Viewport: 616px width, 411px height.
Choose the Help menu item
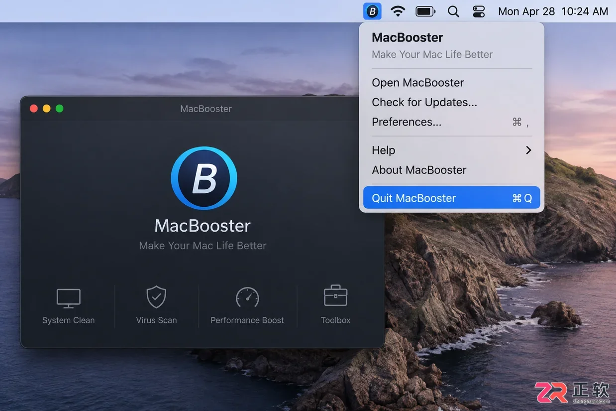pyautogui.click(x=452, y=150)
